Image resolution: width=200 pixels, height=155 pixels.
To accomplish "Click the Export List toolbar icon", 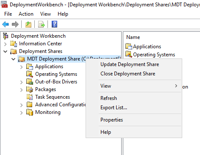I will (42, 24).
